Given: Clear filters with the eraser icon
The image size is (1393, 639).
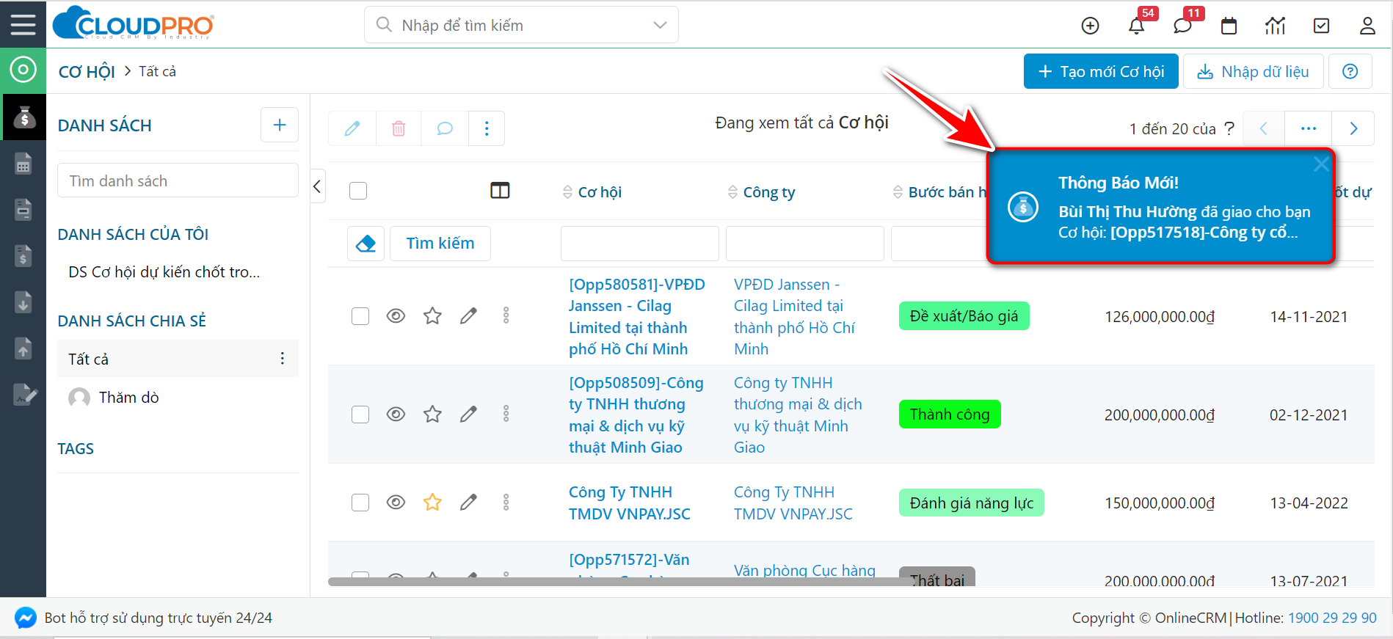Looking at the screenshot, I should (x=365, y=244).
